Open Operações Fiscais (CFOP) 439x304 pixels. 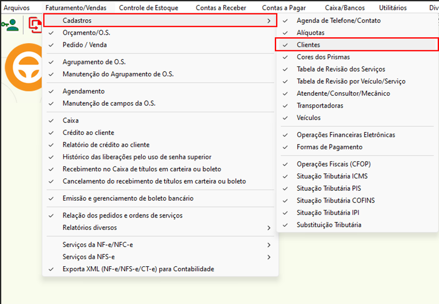tap(357, 164)
